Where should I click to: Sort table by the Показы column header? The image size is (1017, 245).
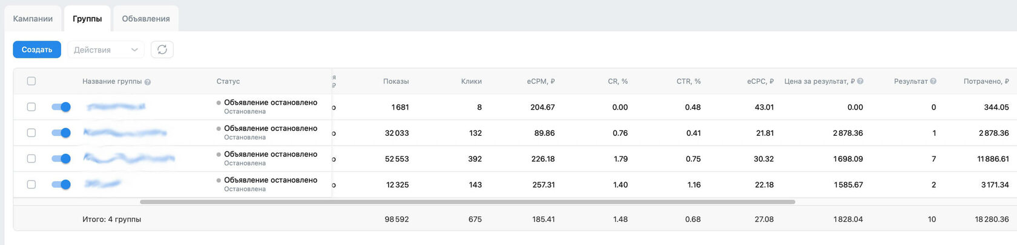[396, 81]
